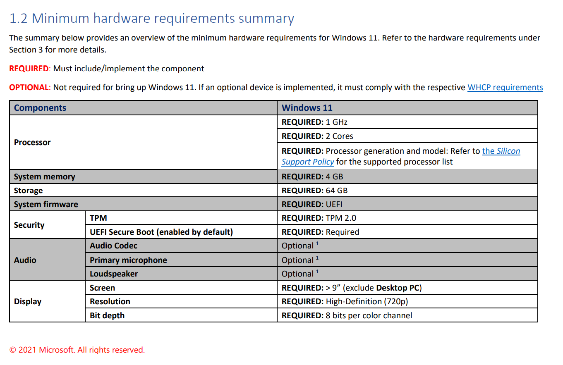The width and height of the screenshot is (563, 365).
Task: Select the System memory row label
Action: (x=44, y=176)
